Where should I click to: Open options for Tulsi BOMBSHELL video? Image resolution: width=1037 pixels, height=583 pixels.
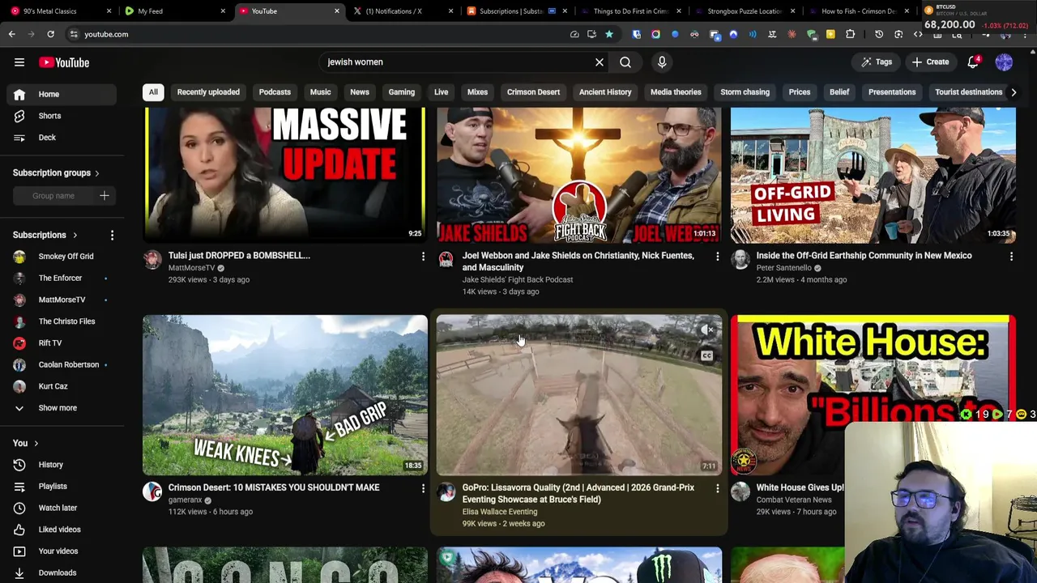click(x=423, y=257)
